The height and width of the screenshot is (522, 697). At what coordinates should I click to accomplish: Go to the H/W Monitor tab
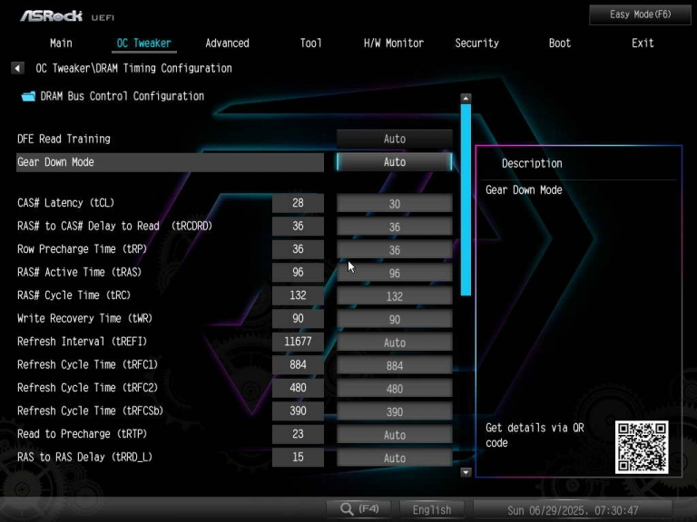pyautogui.click(x=393, y=43)
